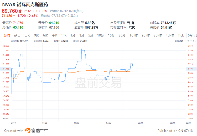The image size is (197, 136).
Task: Click 盘前总额 109.49万 label
Action: click(20, 41)
